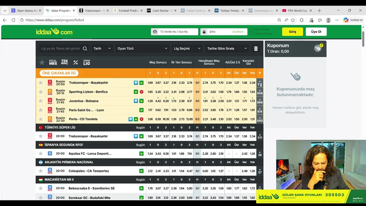
Task: Open comments icon for Porto - CD Tondela
Action: click(130, 119)
